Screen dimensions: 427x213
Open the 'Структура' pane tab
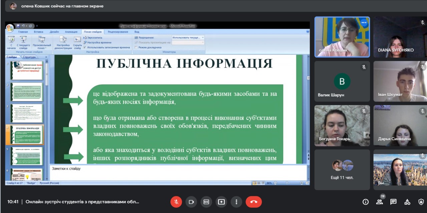pyautogui.click(x=29, y=57)
